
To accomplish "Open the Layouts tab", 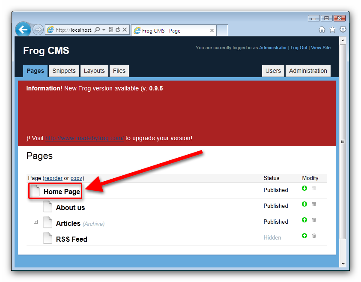I will click(x=94, y=71).
